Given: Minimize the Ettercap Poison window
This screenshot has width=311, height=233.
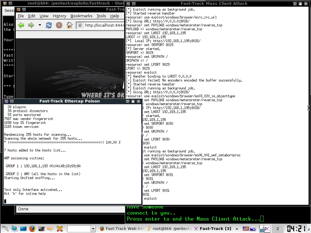Looking at the screenshot, I should click(x=128, y=101).
